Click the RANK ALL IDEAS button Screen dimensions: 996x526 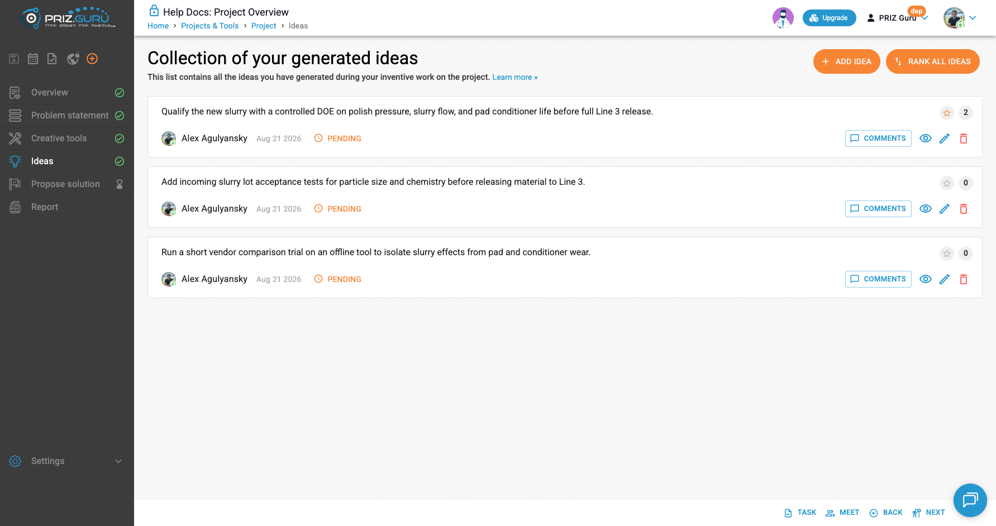[933, 61]
